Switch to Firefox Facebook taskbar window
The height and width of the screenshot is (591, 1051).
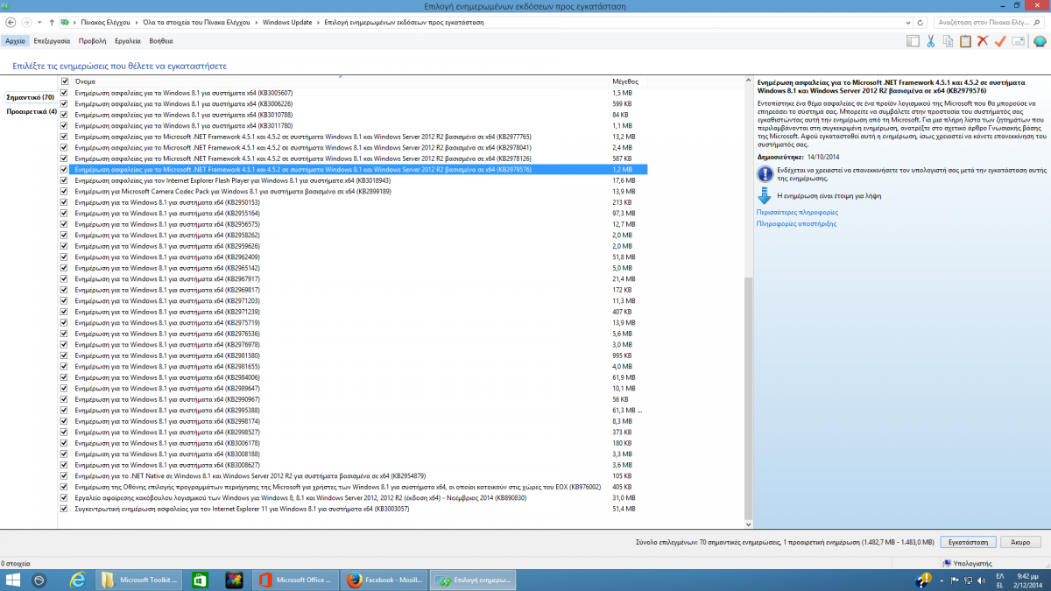click(384, 580)
